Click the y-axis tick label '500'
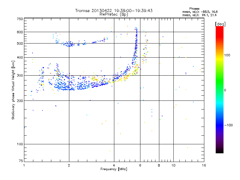The image size is (240, 180). (x=20, y=43)
